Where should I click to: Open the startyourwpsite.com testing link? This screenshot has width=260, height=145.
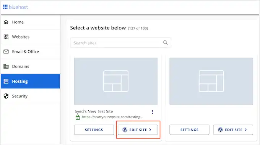click(112, 117)
